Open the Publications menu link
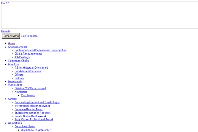The height and width of the screenshot is (132, 198). click(x=15, y=85)
